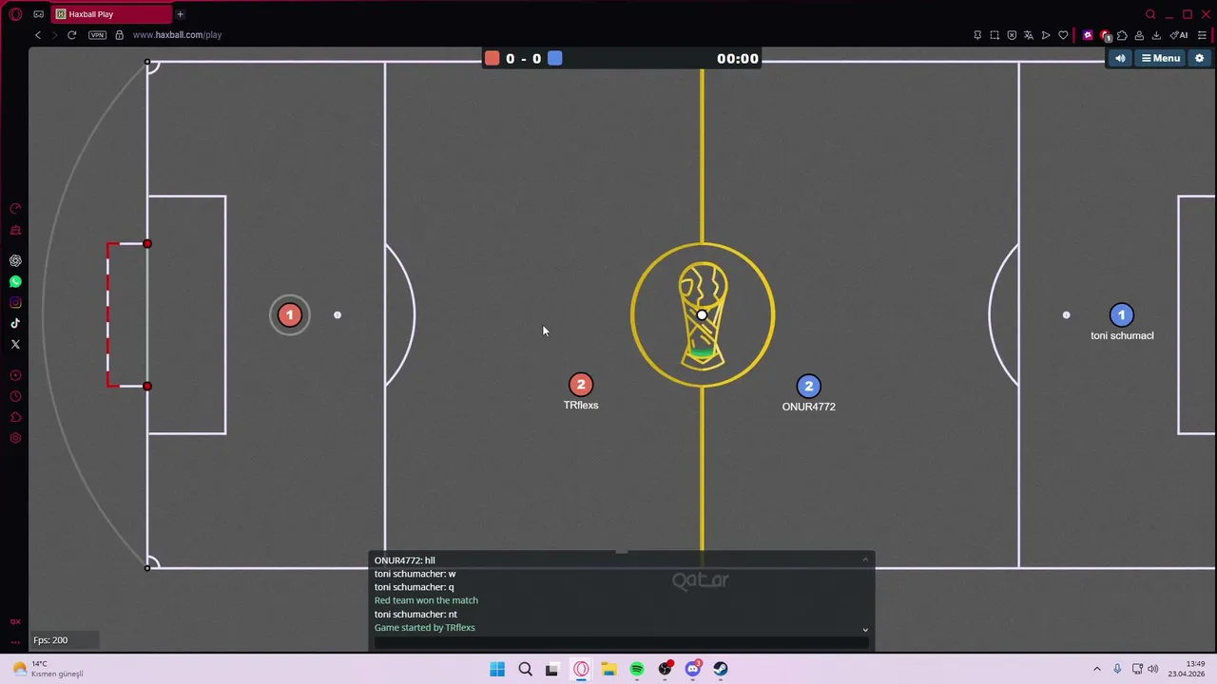Screen dimensions: 1217x684
Task: Open the GX gaming controller icon
Action: click(38, 14)
